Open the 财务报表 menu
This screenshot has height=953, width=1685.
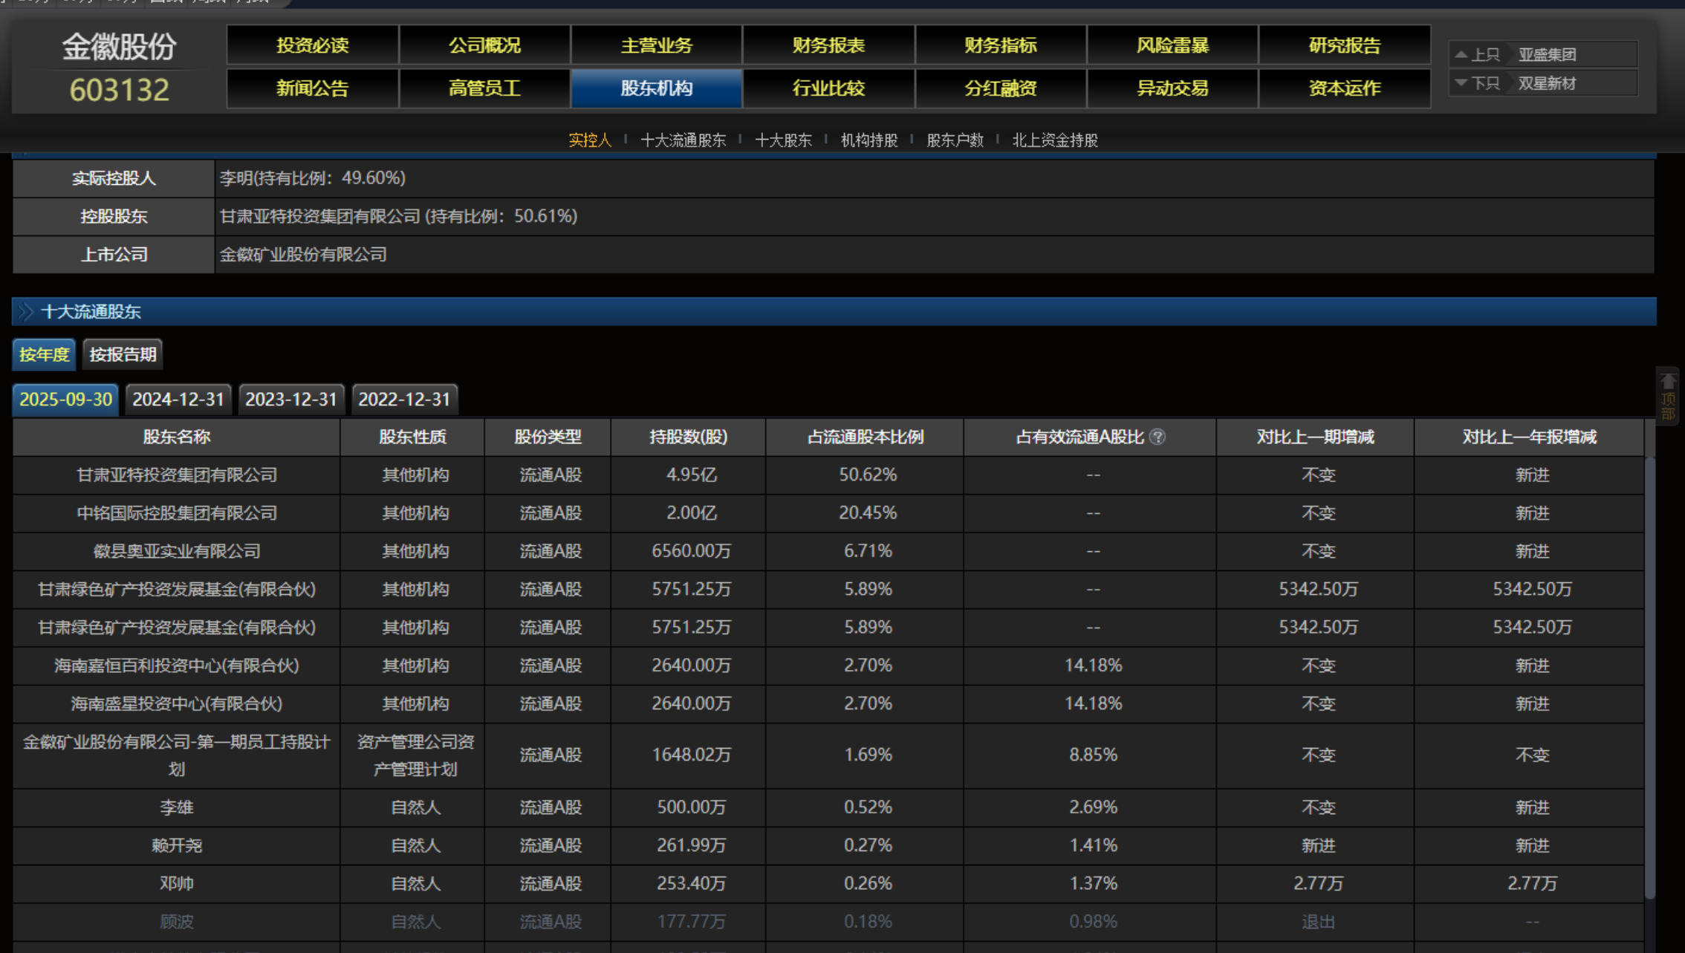(x=828, y=45)
